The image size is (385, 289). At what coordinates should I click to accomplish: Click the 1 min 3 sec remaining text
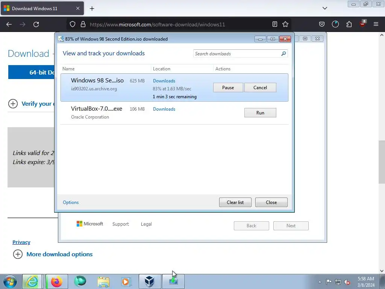174,97
